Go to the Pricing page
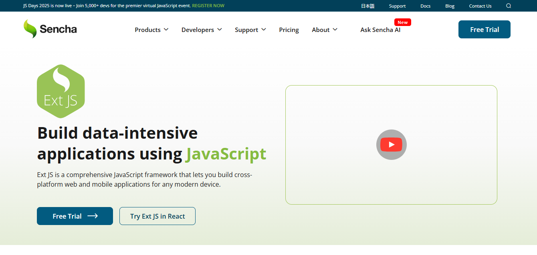The height and width of the screenshot is (255, 537). click(289, 30)
